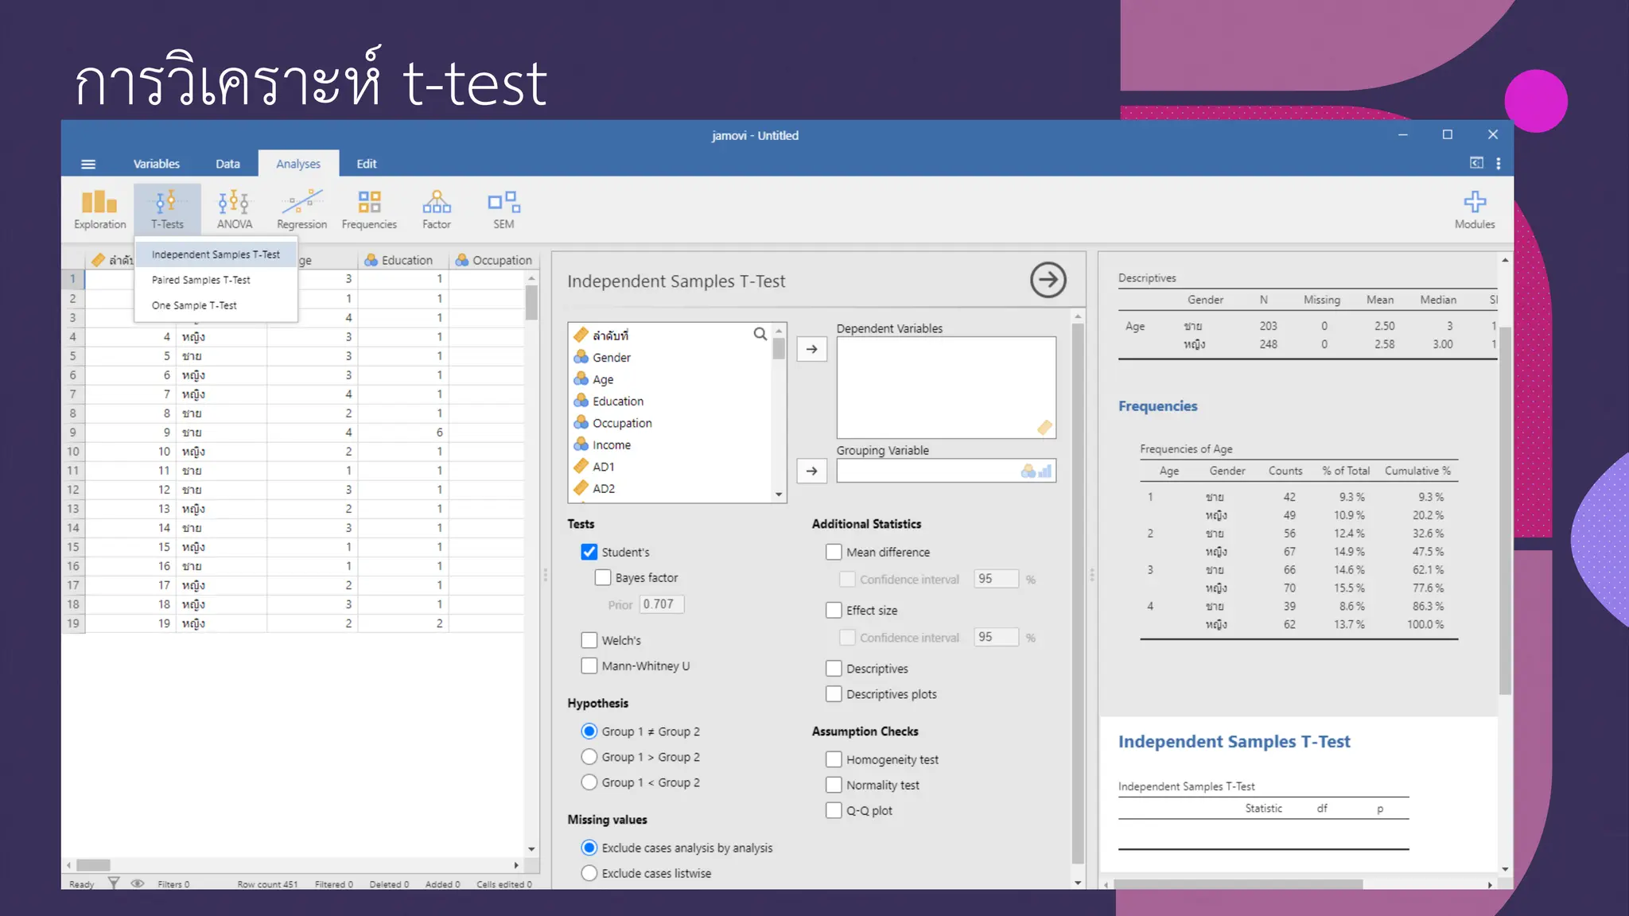Select Group 1 > Group 2 hypothesis

coord(589,757)
